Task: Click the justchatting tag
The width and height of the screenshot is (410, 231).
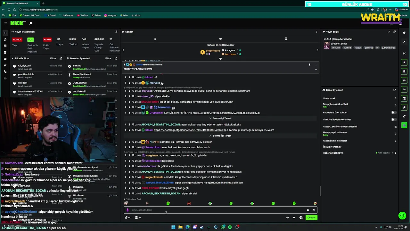Action: tap(388, 48)
